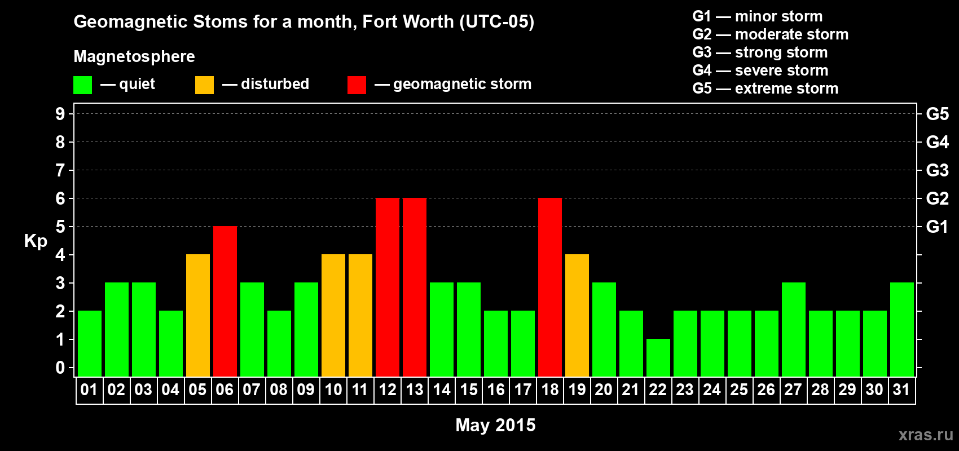Click the red bar for day 13
Viewport: 959px width, 451px height.
tap(415, 288)
